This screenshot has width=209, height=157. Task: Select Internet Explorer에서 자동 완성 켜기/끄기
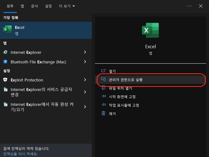[42, 107]
